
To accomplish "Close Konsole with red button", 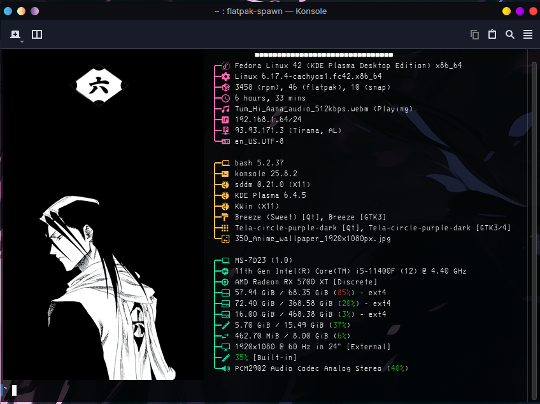I will pyautogui.click(x=533, y=11).
